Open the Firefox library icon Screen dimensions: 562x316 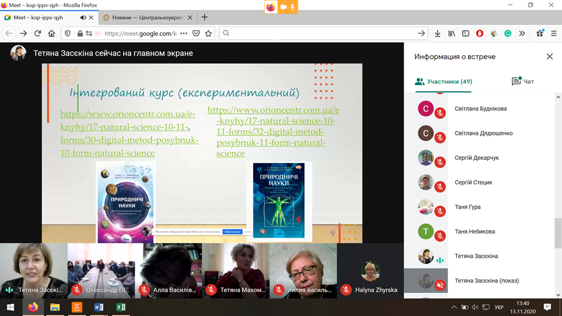[x=451, y=33]
